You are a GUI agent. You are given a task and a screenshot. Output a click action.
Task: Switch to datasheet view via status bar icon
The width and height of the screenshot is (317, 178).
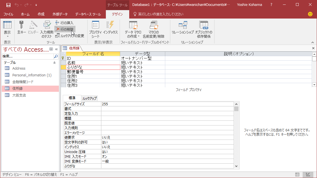point(297,175)
